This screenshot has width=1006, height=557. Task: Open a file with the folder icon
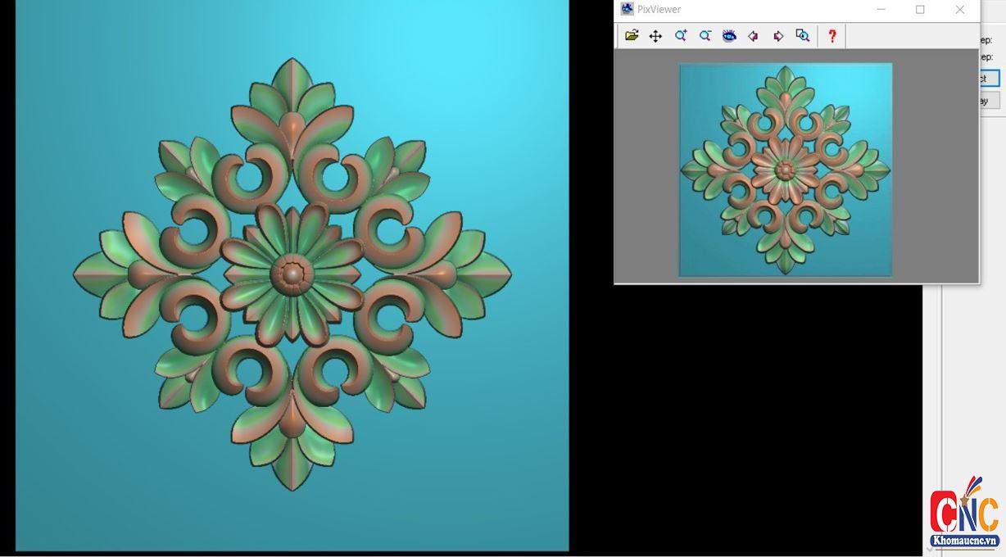coord(632,35)
